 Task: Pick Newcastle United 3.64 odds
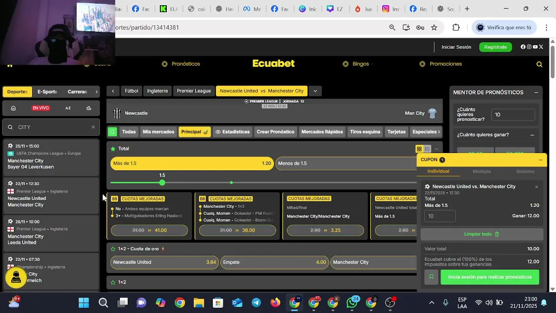click(165, 263)
